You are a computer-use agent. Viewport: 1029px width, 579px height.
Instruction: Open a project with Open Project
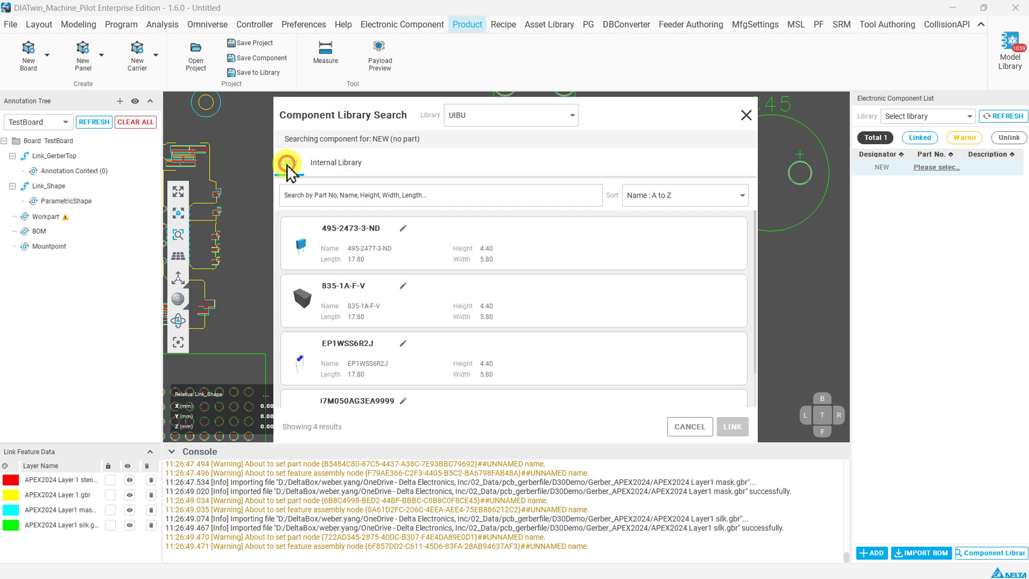(x=196, y=56)
